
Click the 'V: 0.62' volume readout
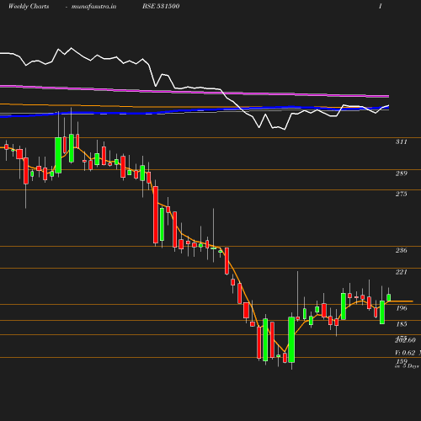(x=405, y=353)
